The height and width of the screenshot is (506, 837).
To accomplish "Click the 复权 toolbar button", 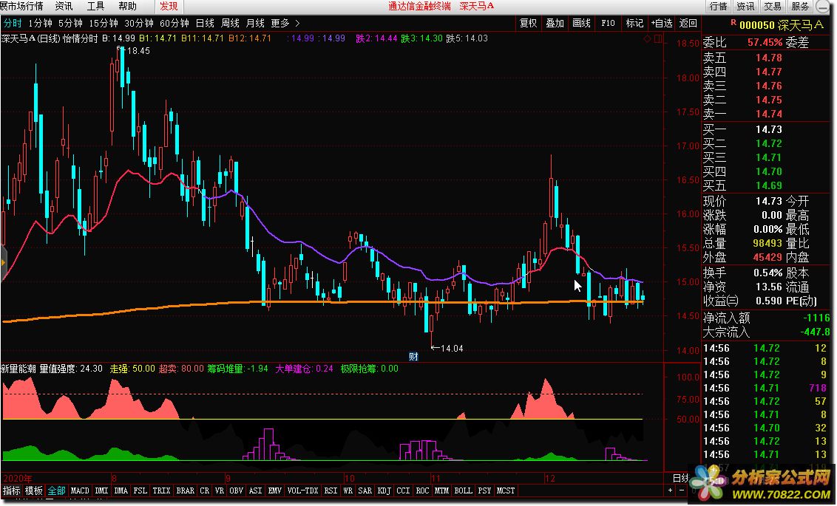I will pyautogui.click(x=529, y=24).
